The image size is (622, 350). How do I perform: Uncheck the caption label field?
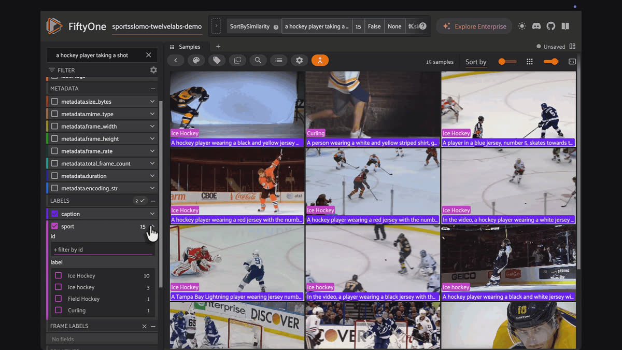54,214
